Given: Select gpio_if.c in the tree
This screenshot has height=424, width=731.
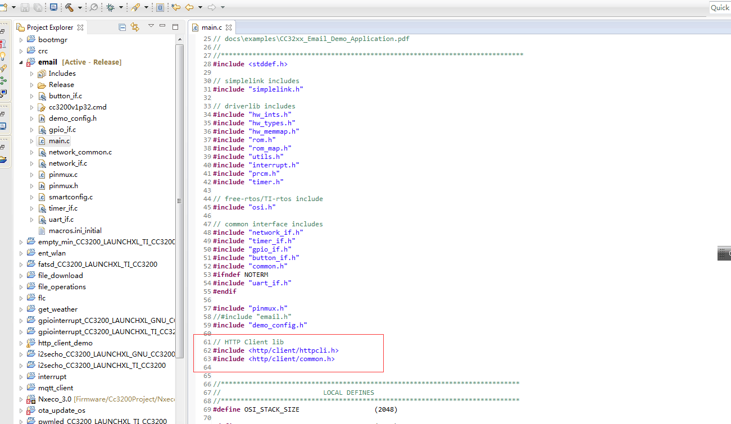Looking at the screenshot, I should pyautogui.click(x=62, y=130).
